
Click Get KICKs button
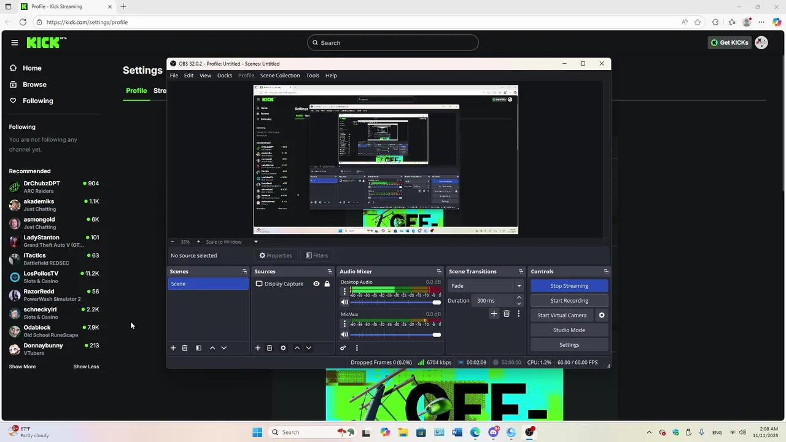pyautogui.click(x=730, y=42)
